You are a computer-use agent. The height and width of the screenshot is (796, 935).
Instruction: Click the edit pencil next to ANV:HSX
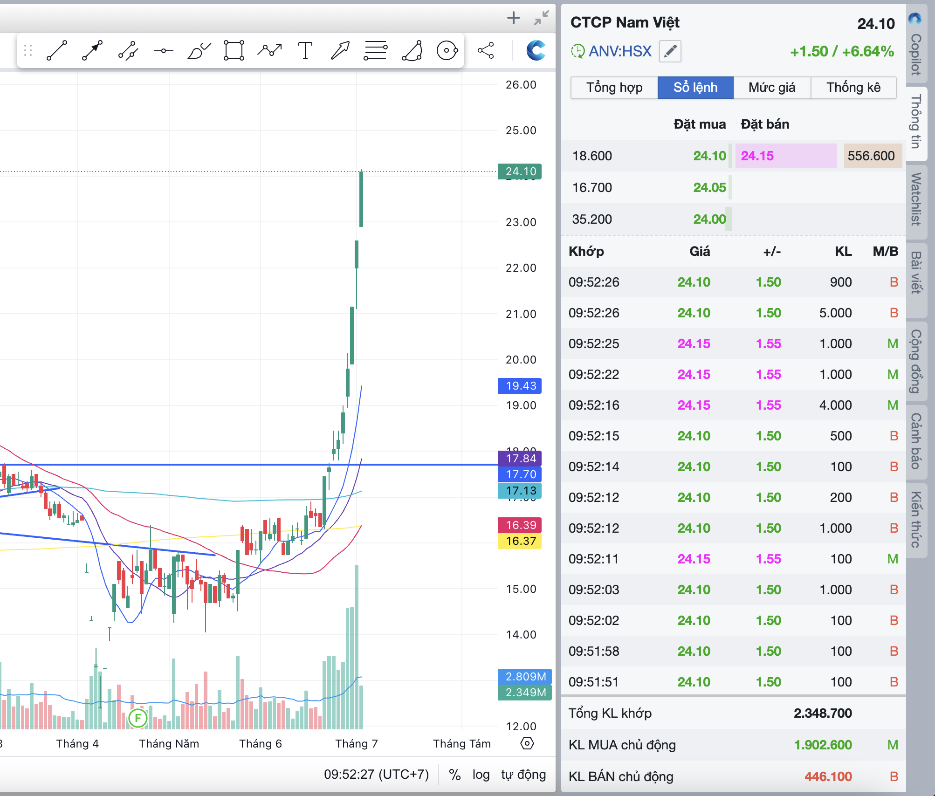[670, 51]
